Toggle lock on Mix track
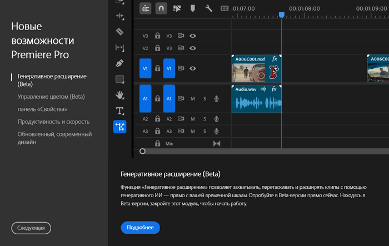This screenshot has width=389, height=246. click(x=157, y=143)
